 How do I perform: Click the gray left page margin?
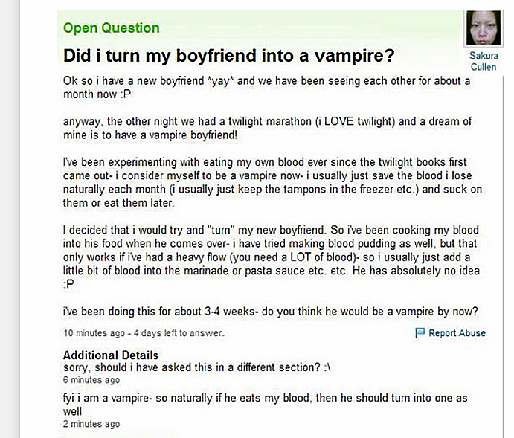click(10, 219)
